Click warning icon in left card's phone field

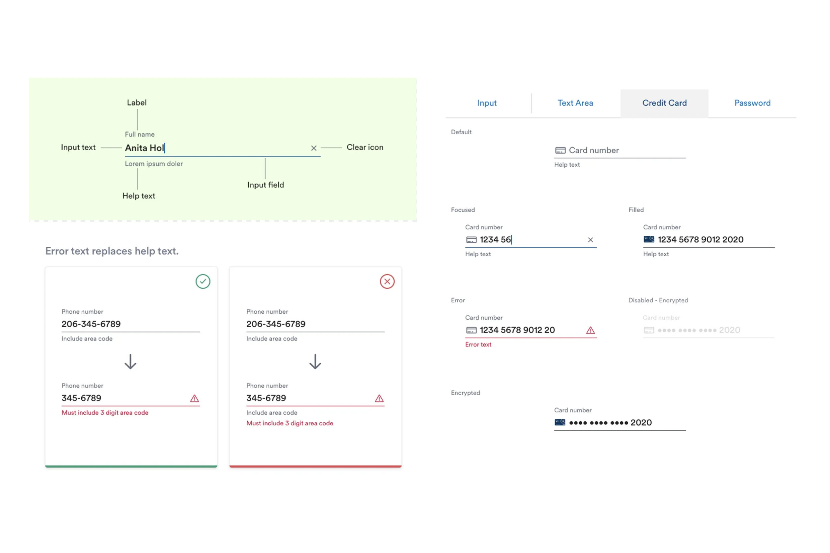coord(194,399)
